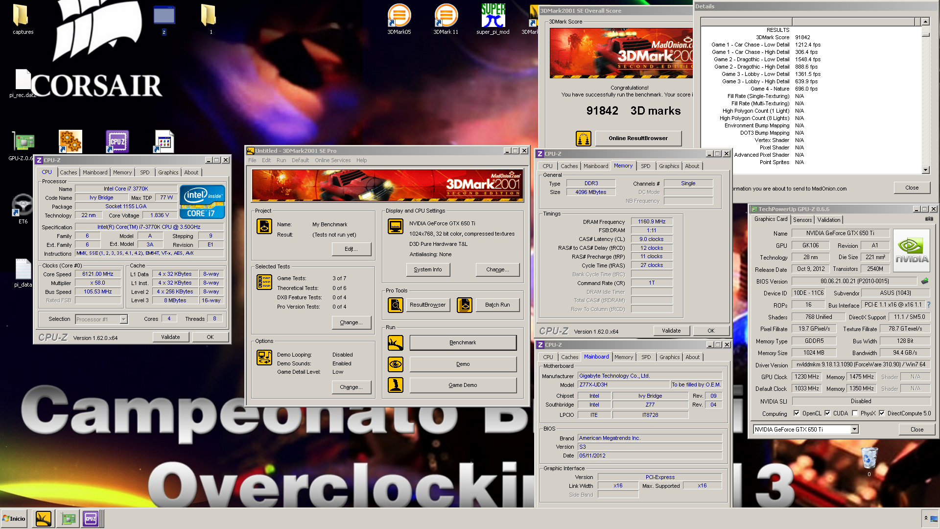The height and width of the screenshot is (529, 940).
Task: Click Validate in left CPU-Z window
Action: pos(170,337)
